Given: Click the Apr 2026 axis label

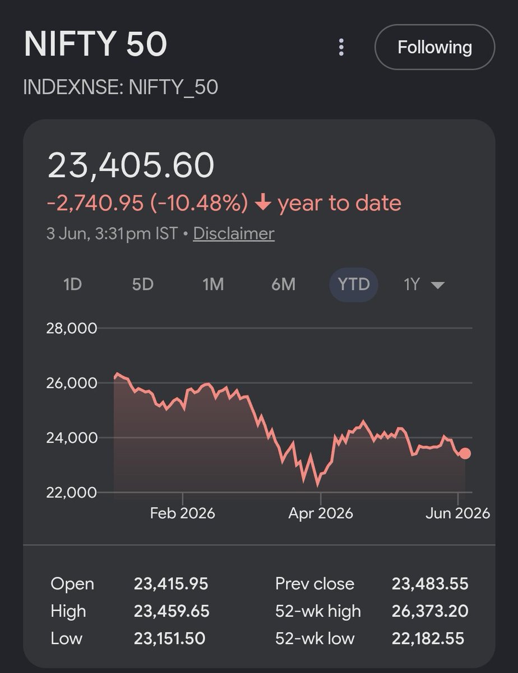Looking at the screenshot, I should coord(320,513).
